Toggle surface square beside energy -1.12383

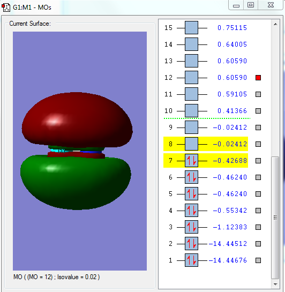point(258,227)
